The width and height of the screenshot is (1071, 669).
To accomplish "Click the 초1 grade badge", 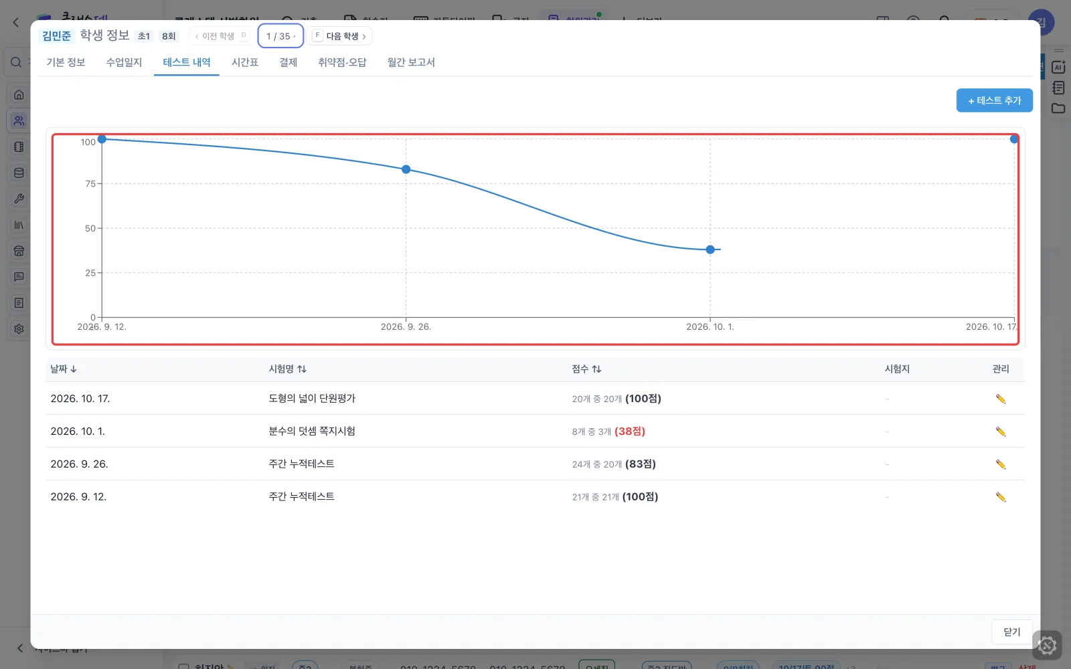I will coord(144,36).
